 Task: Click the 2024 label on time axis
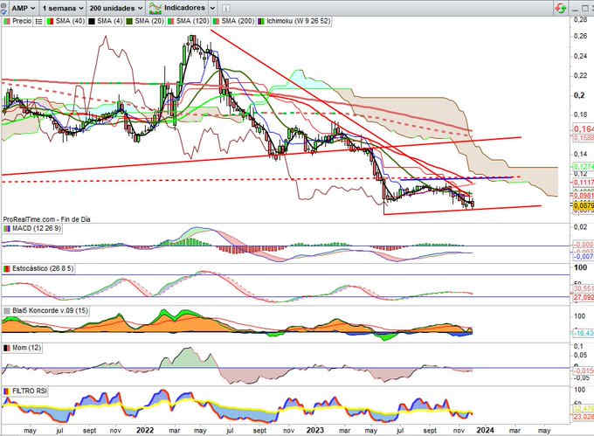coord(486,430)
